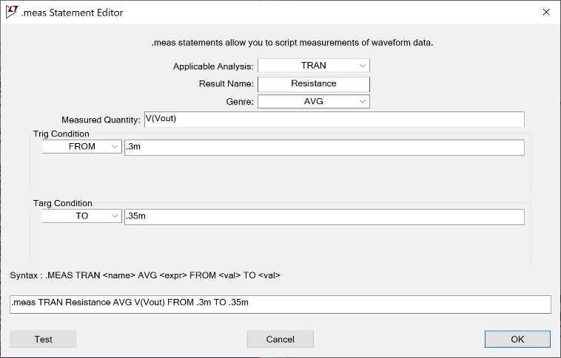Click the generated .meas statement text box

coord(280,304)
